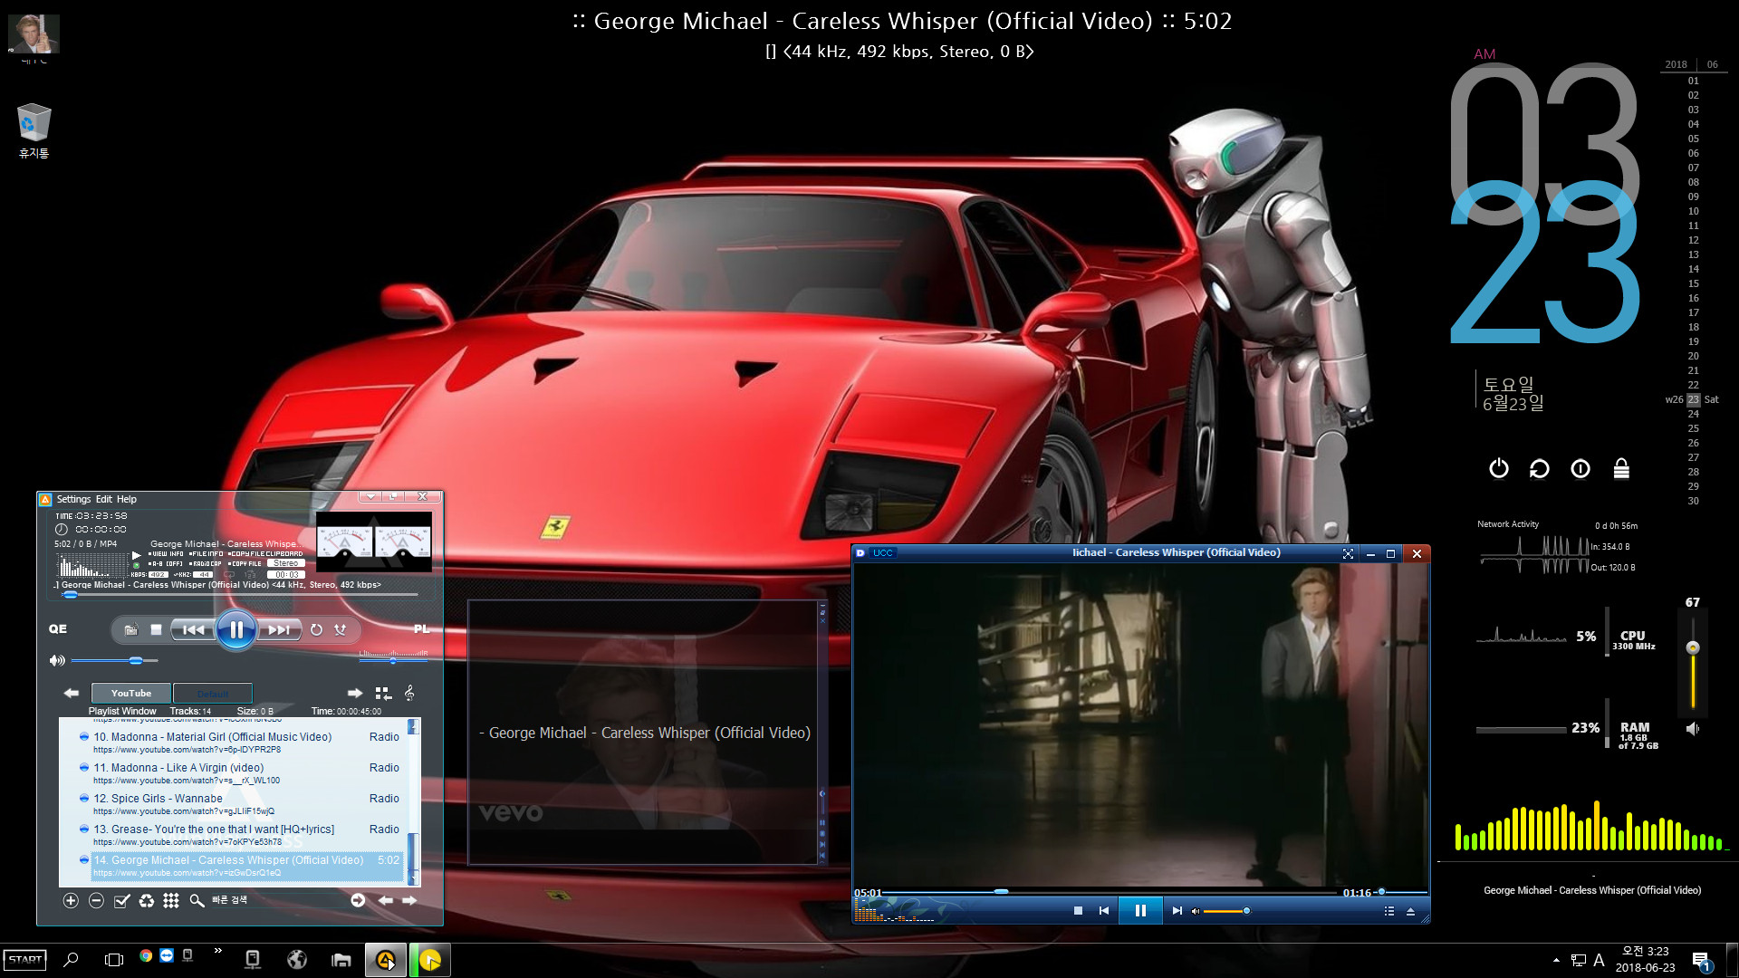The height and width of the screenshot is (978, 1739).
Task: Skip to next track in AIMP
Action: (x=278, y=629)
